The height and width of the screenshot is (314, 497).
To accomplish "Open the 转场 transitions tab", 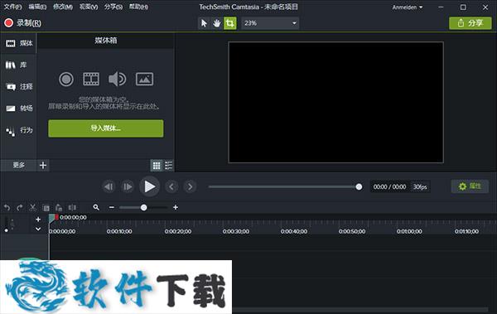I will pyautogui.click(x=19, y=109).
